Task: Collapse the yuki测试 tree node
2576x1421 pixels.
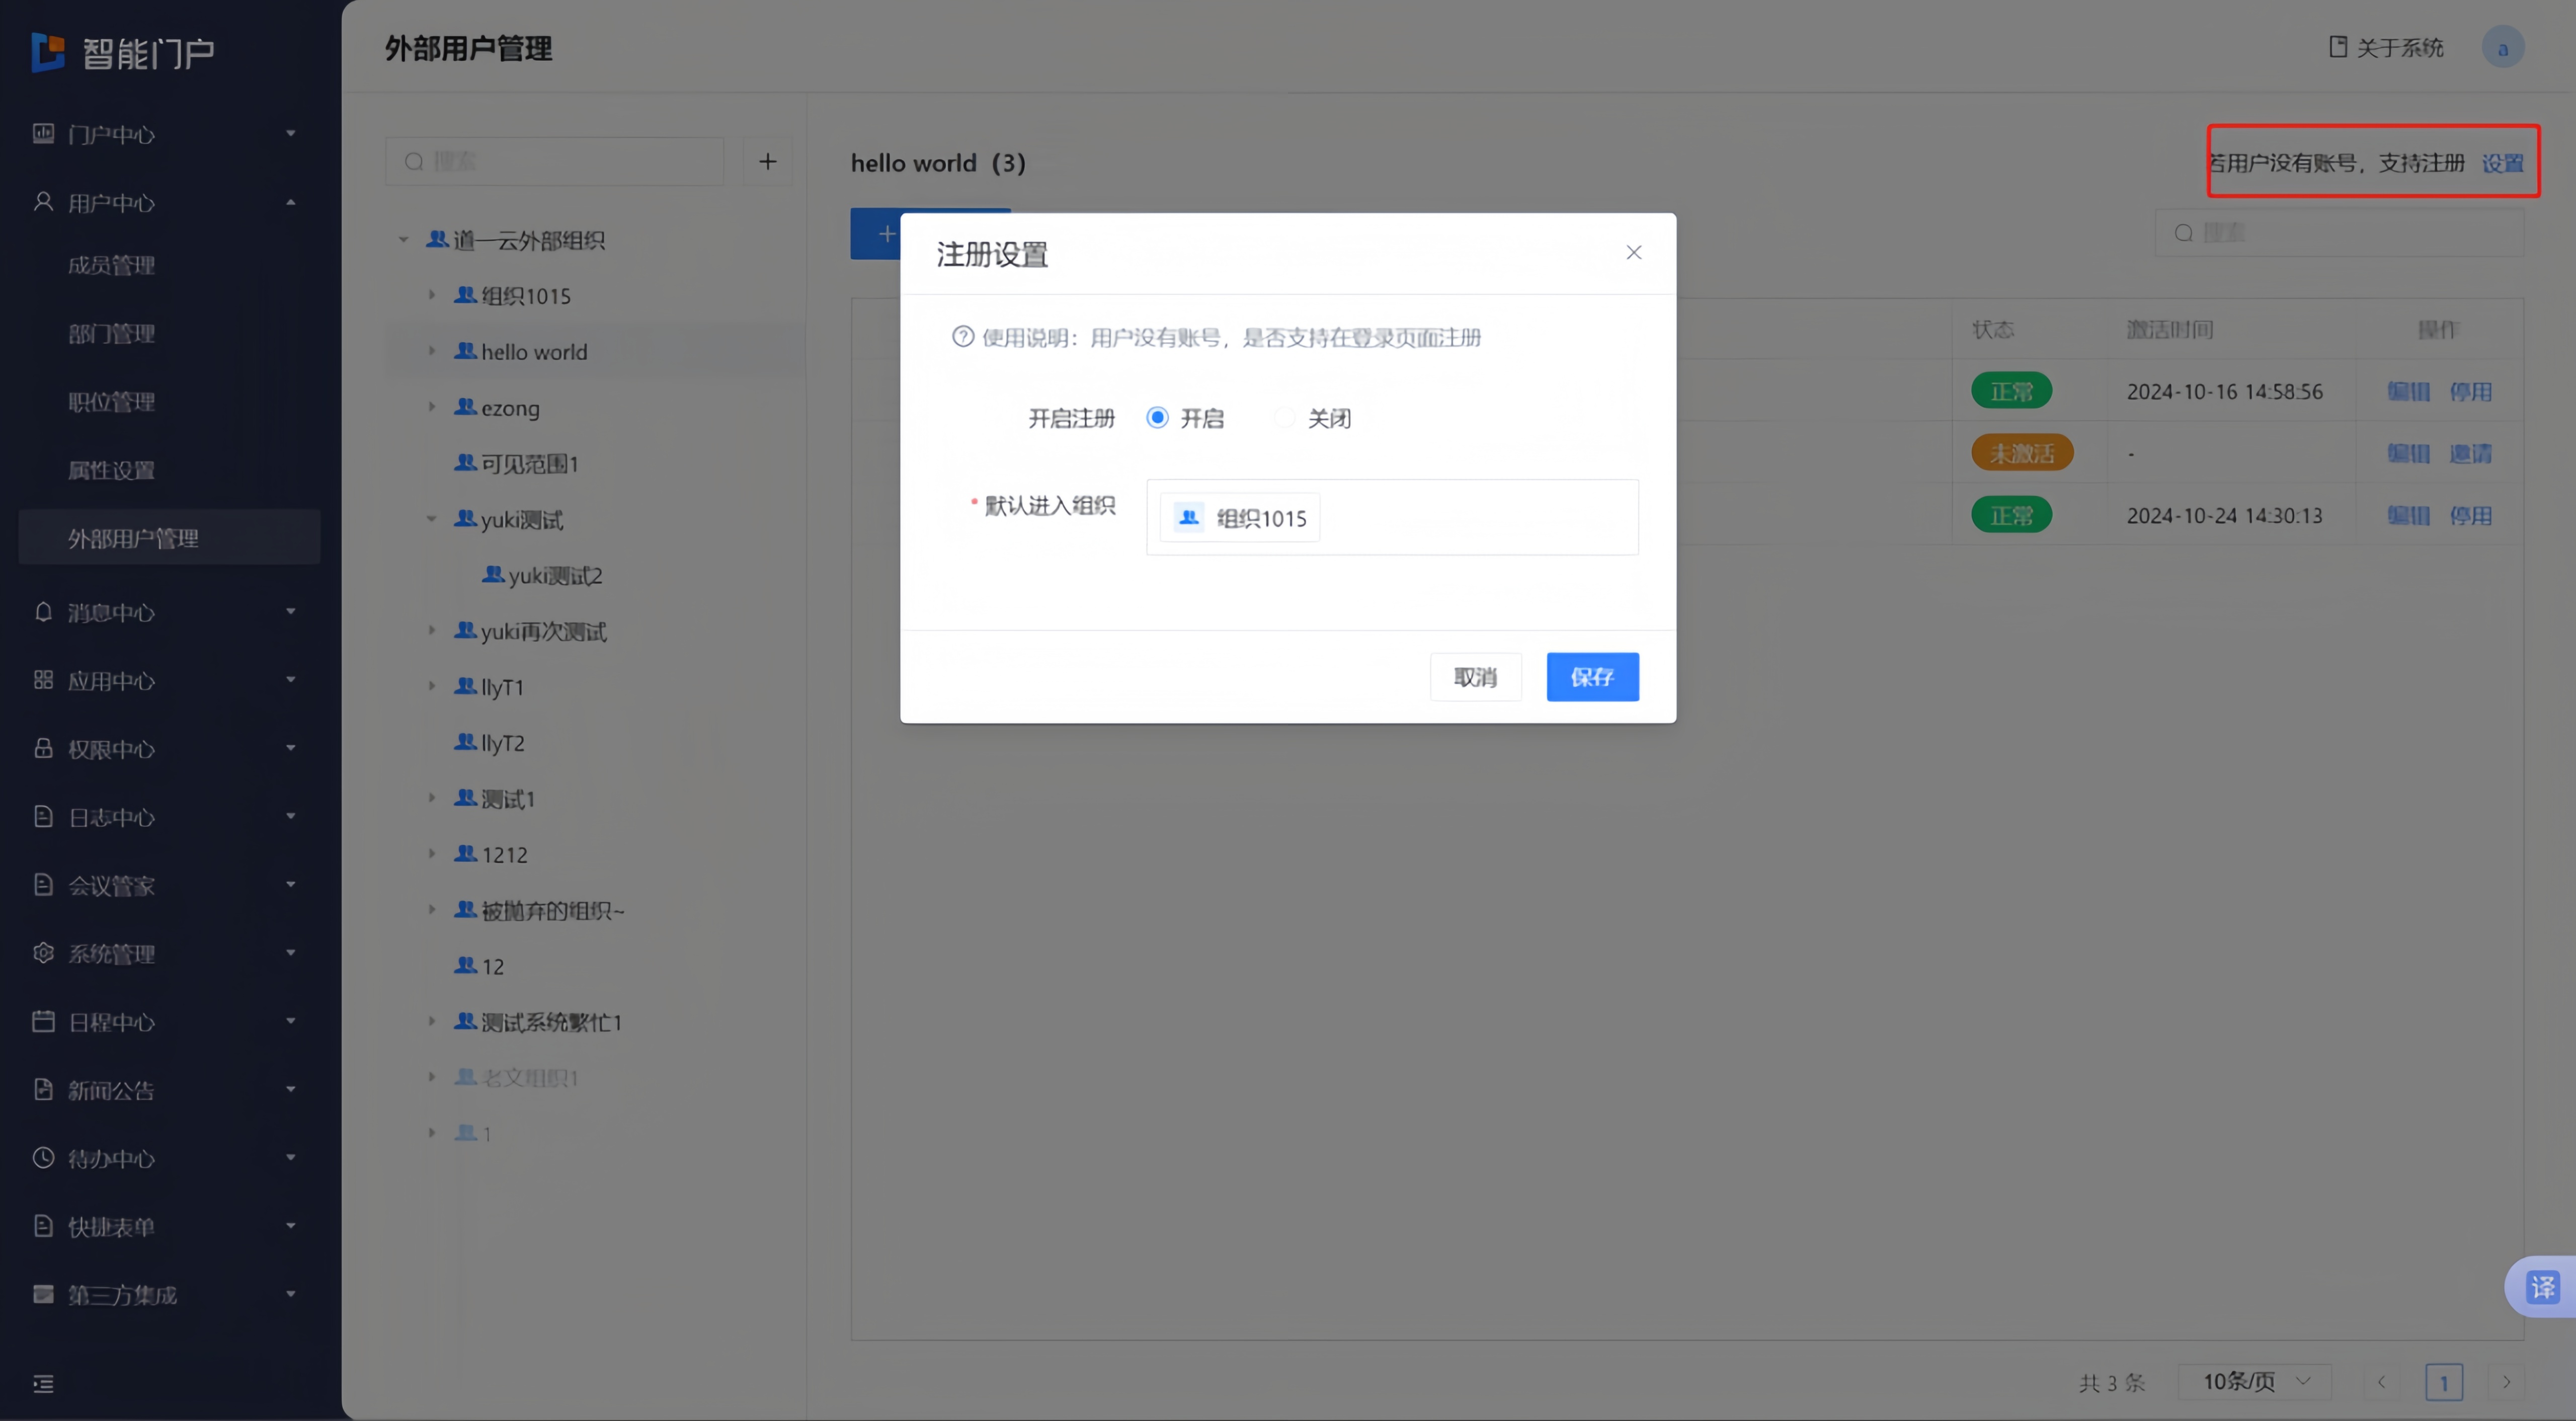Action: coord(432,519)
